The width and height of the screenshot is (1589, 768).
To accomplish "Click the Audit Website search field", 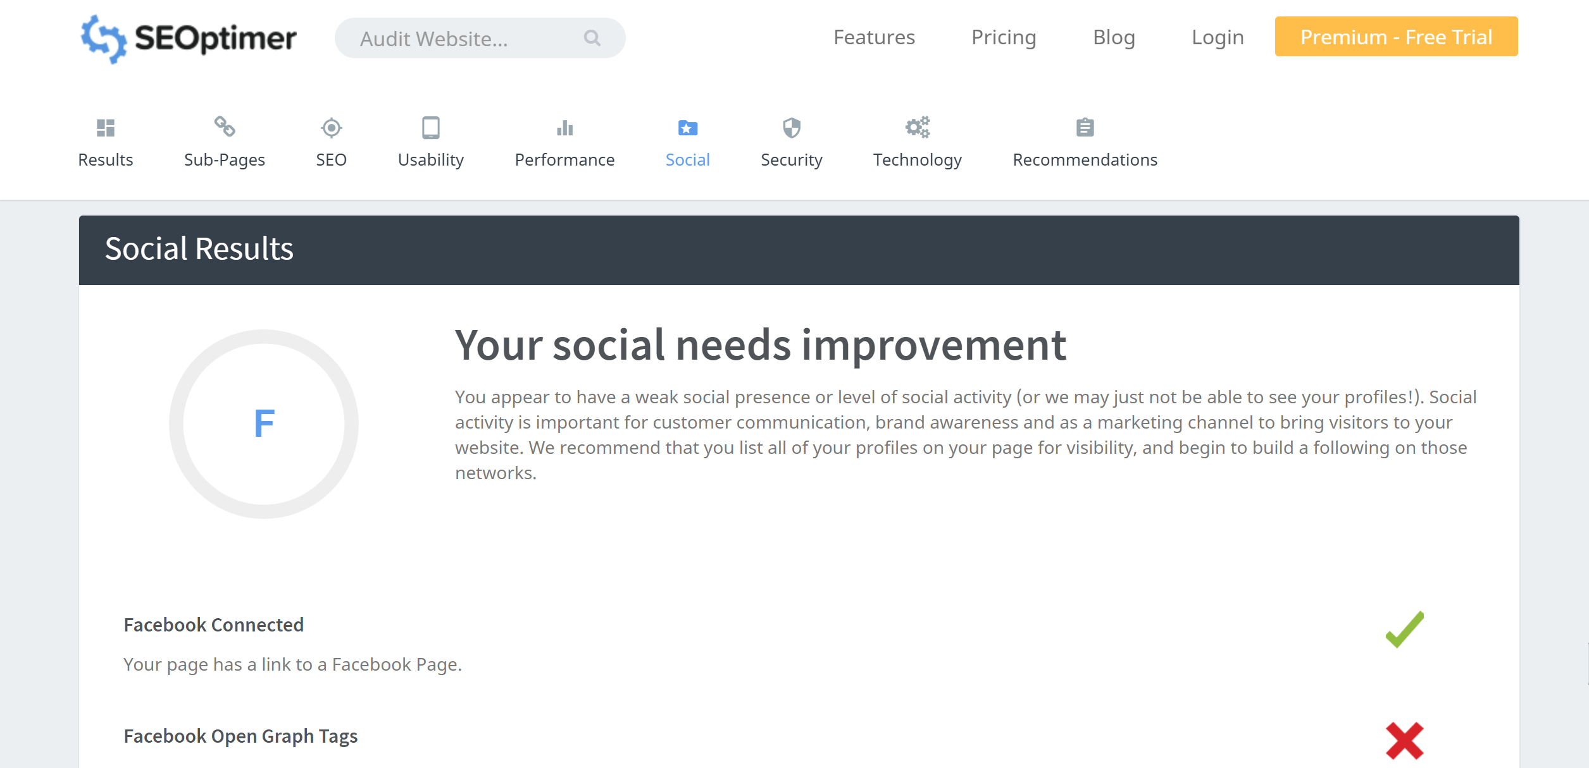I will (x=482, y=39).
